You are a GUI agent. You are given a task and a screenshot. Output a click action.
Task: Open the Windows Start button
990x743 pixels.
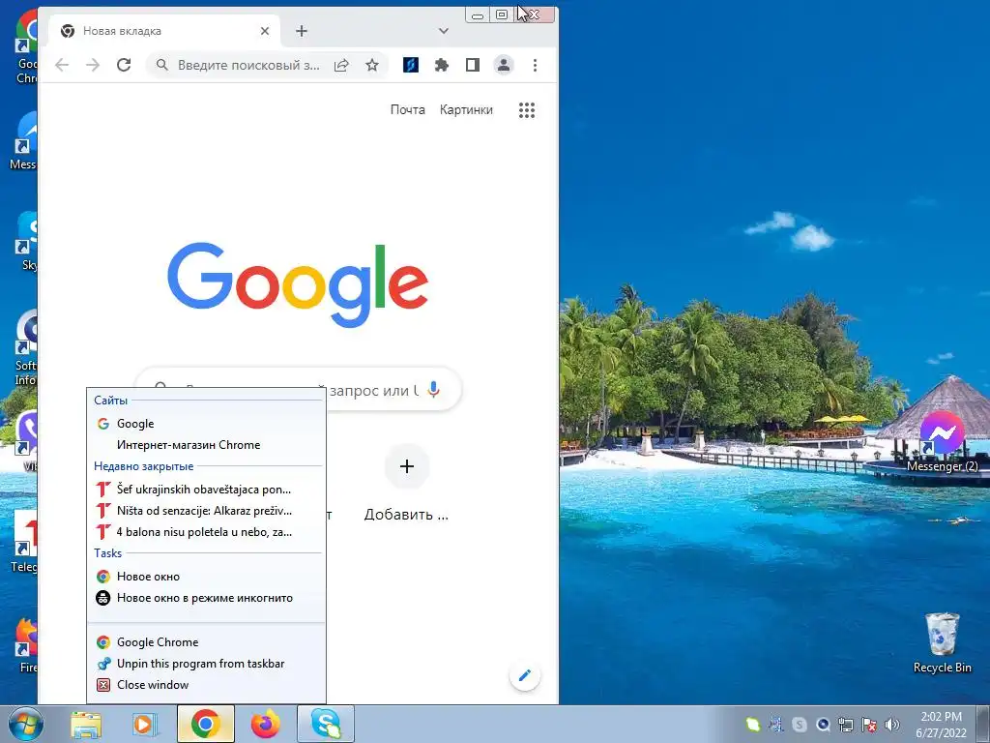pyautogui.click(x=25, y=724)
